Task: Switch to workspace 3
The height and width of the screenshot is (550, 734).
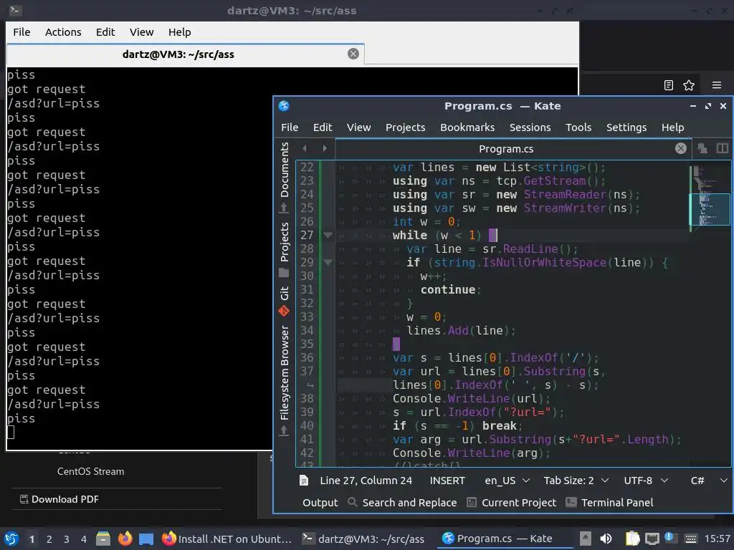Action: (67, 539)
